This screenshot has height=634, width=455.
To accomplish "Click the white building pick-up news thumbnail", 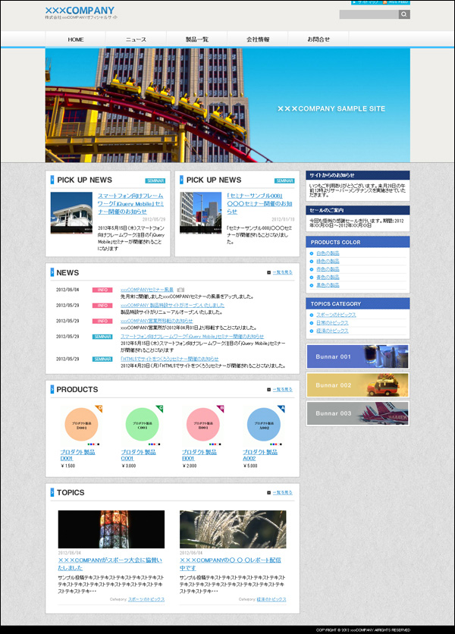I will pyautogui.click(x=71, y=212).
